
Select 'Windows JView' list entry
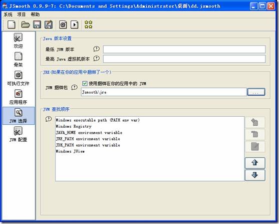150,151
